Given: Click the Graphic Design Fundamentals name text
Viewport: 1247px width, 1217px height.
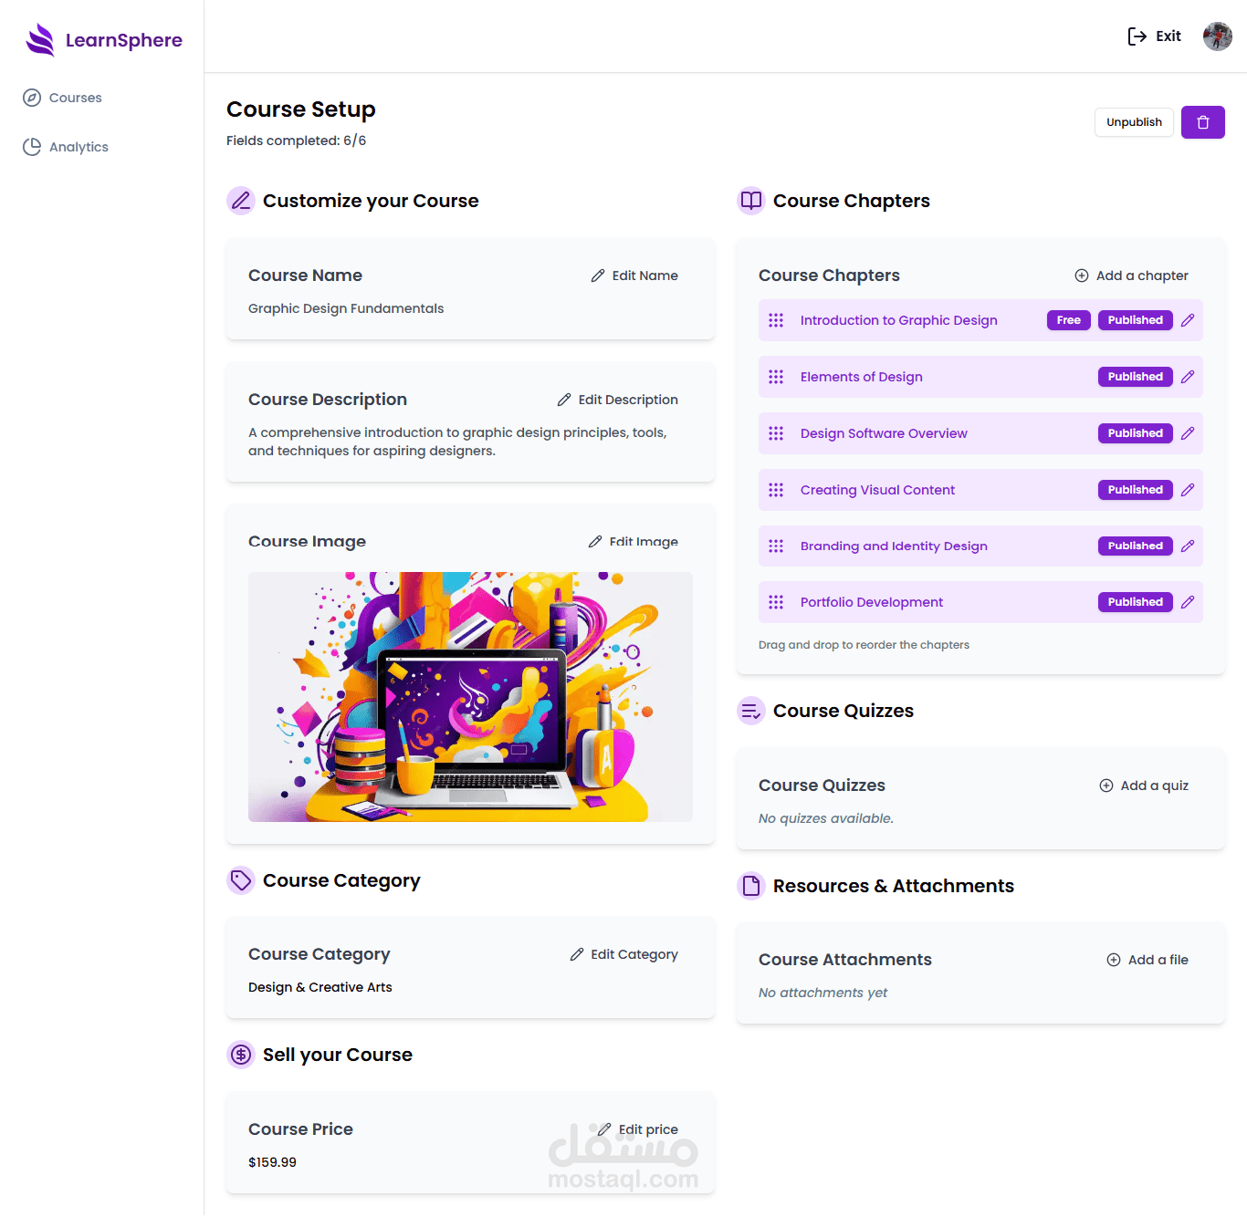Looking at the screenshot, I should (x=346, y=308).
